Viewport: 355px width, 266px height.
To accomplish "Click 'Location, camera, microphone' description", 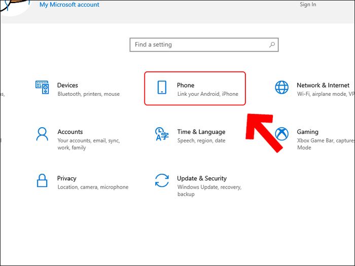I will pos(93,187).
